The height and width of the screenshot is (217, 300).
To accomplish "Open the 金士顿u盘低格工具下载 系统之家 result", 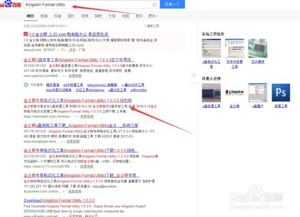I will pos(81,125).
